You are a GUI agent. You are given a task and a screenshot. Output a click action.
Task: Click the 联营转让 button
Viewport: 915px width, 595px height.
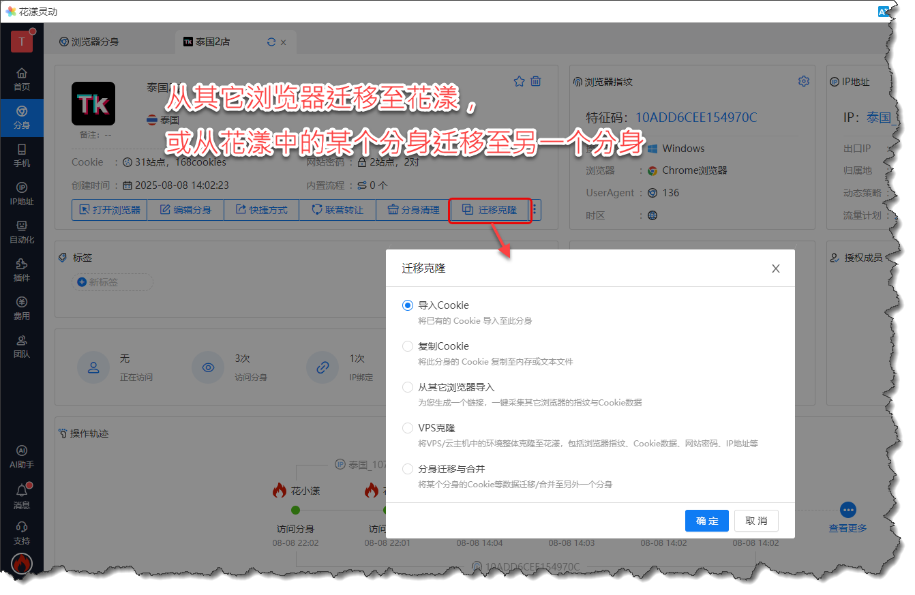[x=337, y=210]
